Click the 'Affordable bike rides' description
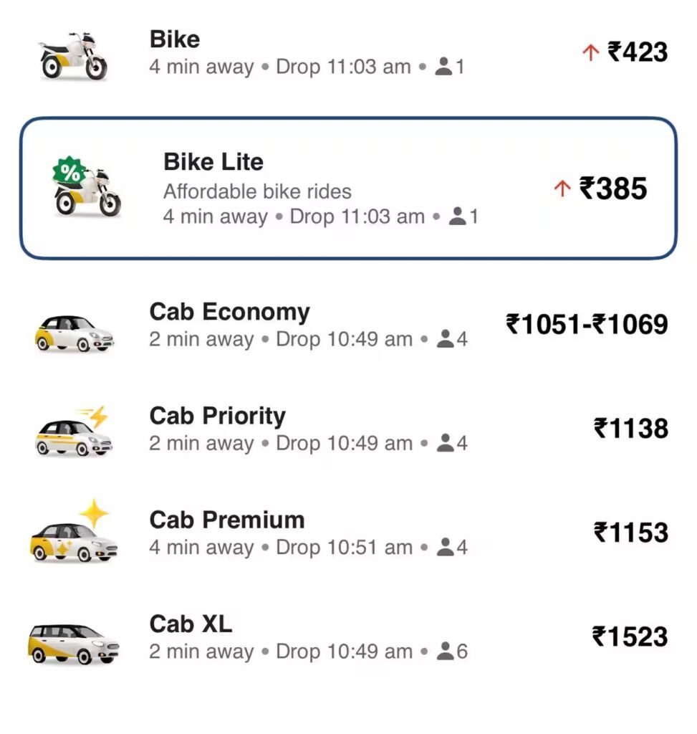This screenshot has height=734, width=697. (x=257, y=191)
